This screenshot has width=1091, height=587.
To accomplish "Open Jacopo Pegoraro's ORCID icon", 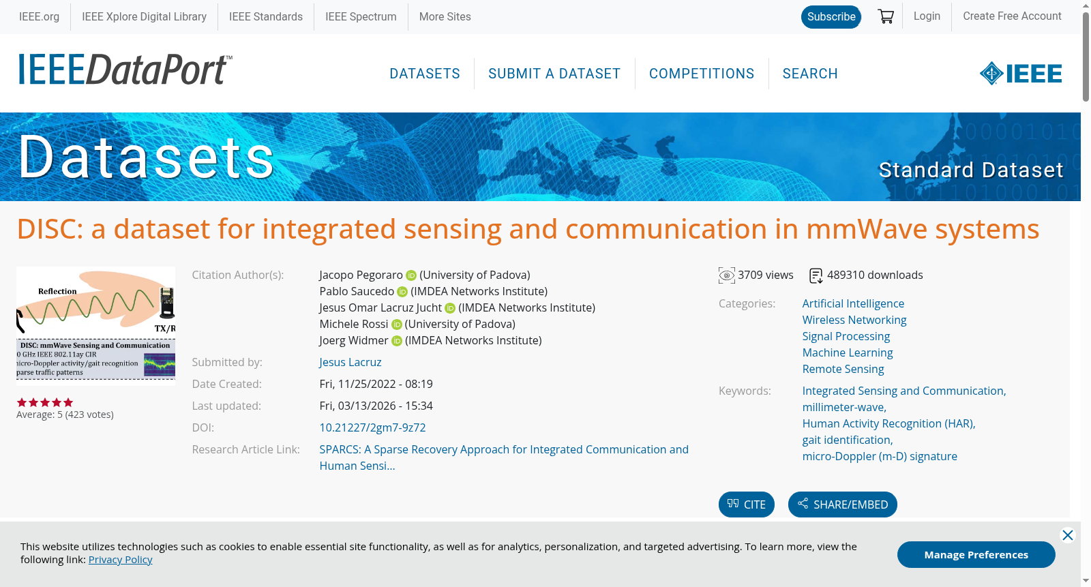I will tap(411, 275).
